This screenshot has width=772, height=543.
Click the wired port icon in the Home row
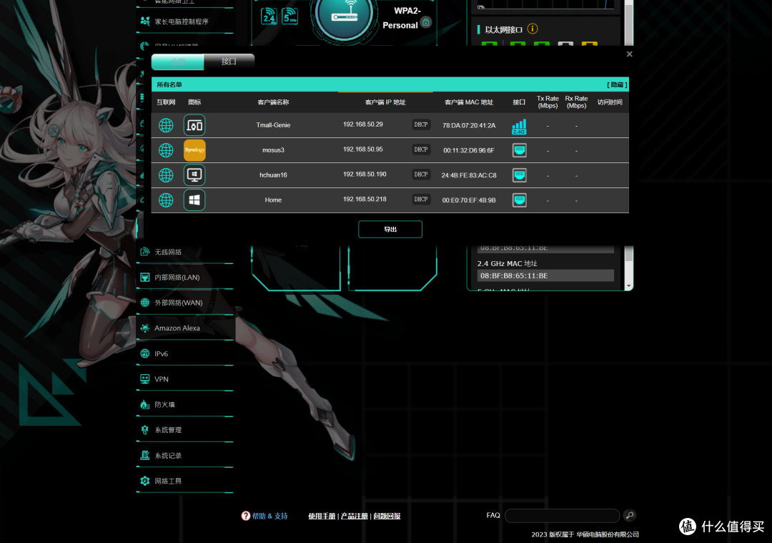click(520, 200)
